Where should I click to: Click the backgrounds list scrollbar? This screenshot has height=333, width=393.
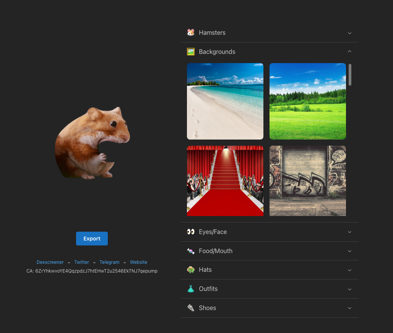tap(350, 75)
